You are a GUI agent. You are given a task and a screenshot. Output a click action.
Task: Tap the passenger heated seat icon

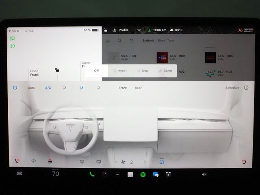(x=243, y=161)
